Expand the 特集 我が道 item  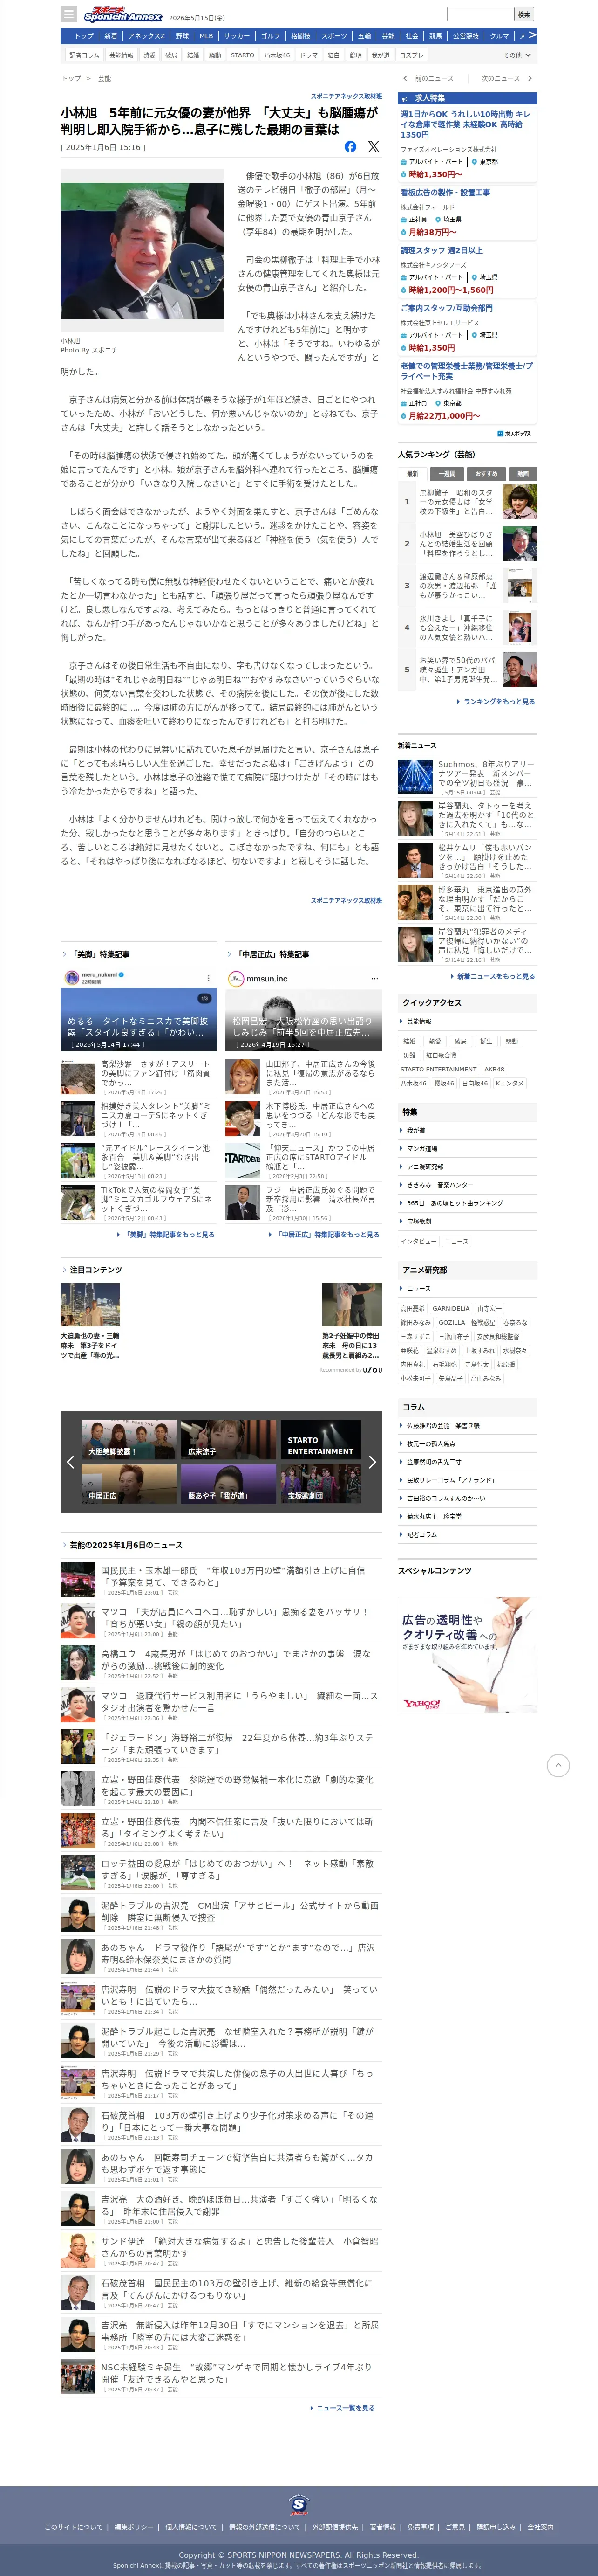pyautogui.click(x=467, y=1130)
